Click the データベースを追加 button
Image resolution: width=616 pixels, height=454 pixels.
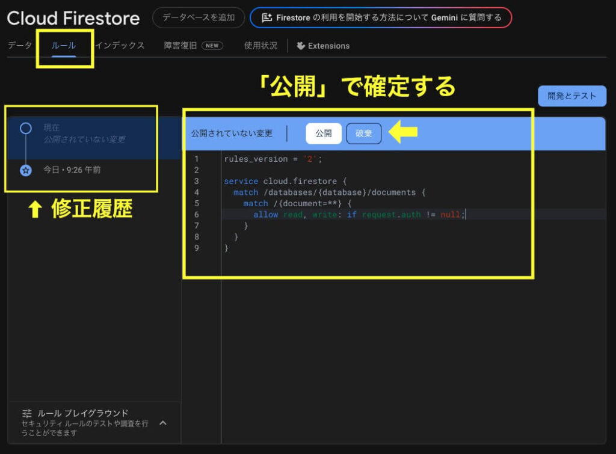pos(199,17)
